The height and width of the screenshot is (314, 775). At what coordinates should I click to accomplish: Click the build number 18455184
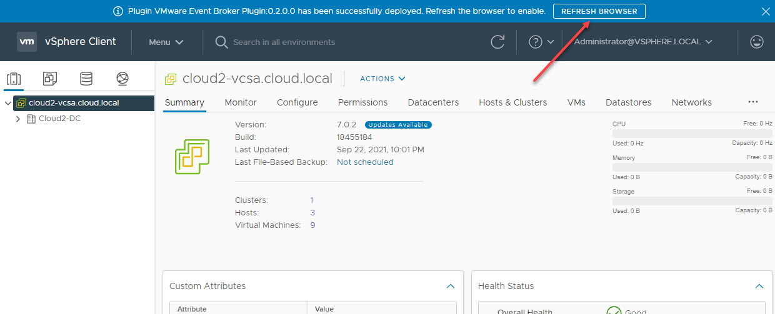354,137
